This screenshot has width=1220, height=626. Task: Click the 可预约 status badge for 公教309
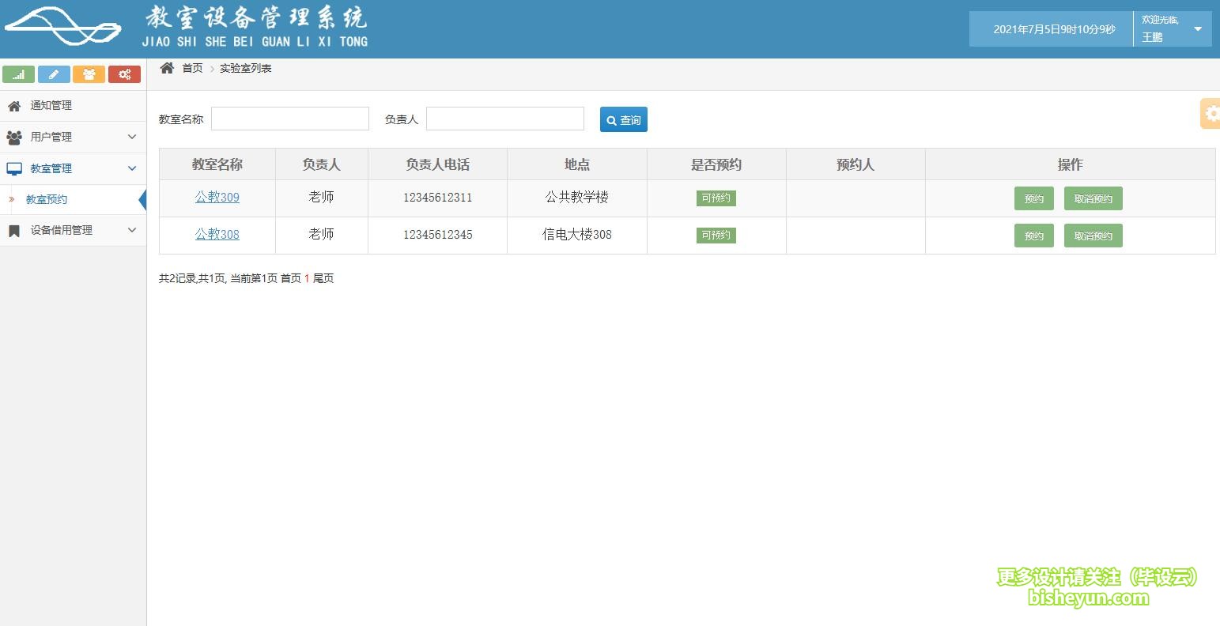coord(716,198)
